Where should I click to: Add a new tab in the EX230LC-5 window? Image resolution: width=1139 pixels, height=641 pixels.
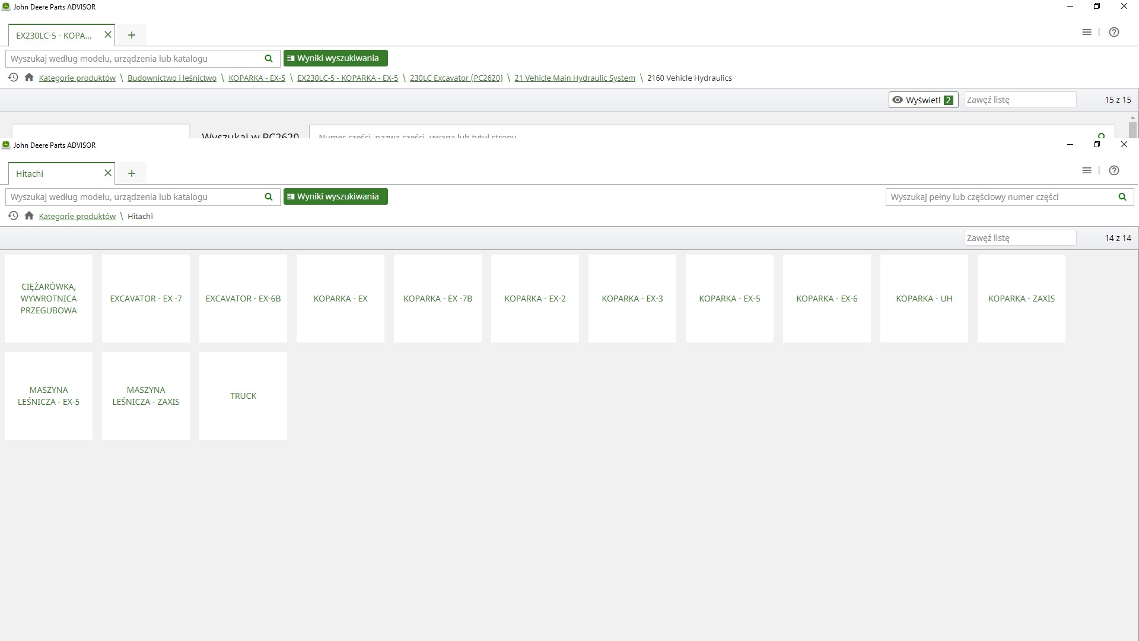132,35
